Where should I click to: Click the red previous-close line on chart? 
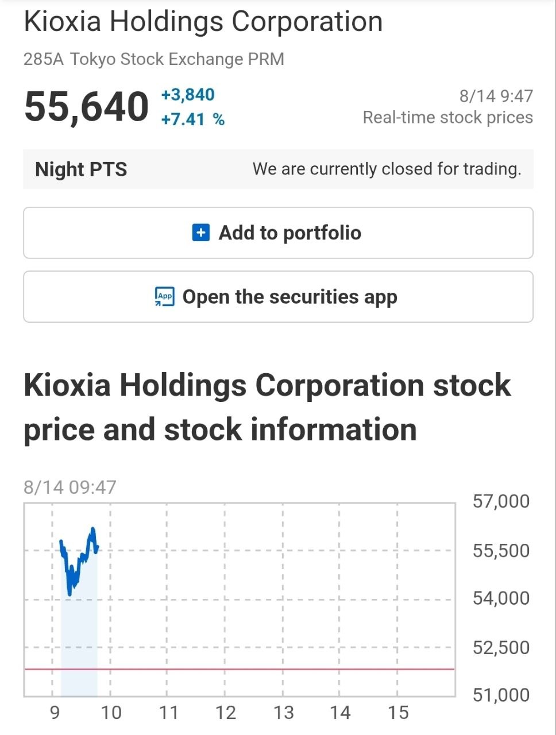pos(240,669)
